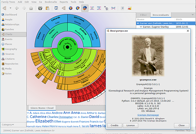Screen dimensions: 196x134
Task: Open the Bookmarks menu
Action: click(51, 2)
